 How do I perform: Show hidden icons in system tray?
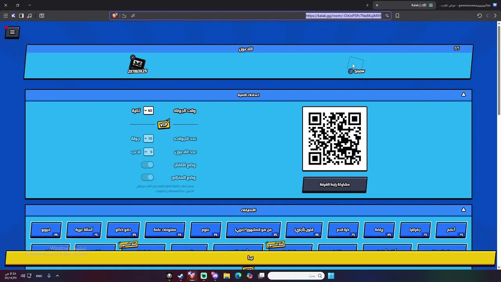(x=57, y=276)
